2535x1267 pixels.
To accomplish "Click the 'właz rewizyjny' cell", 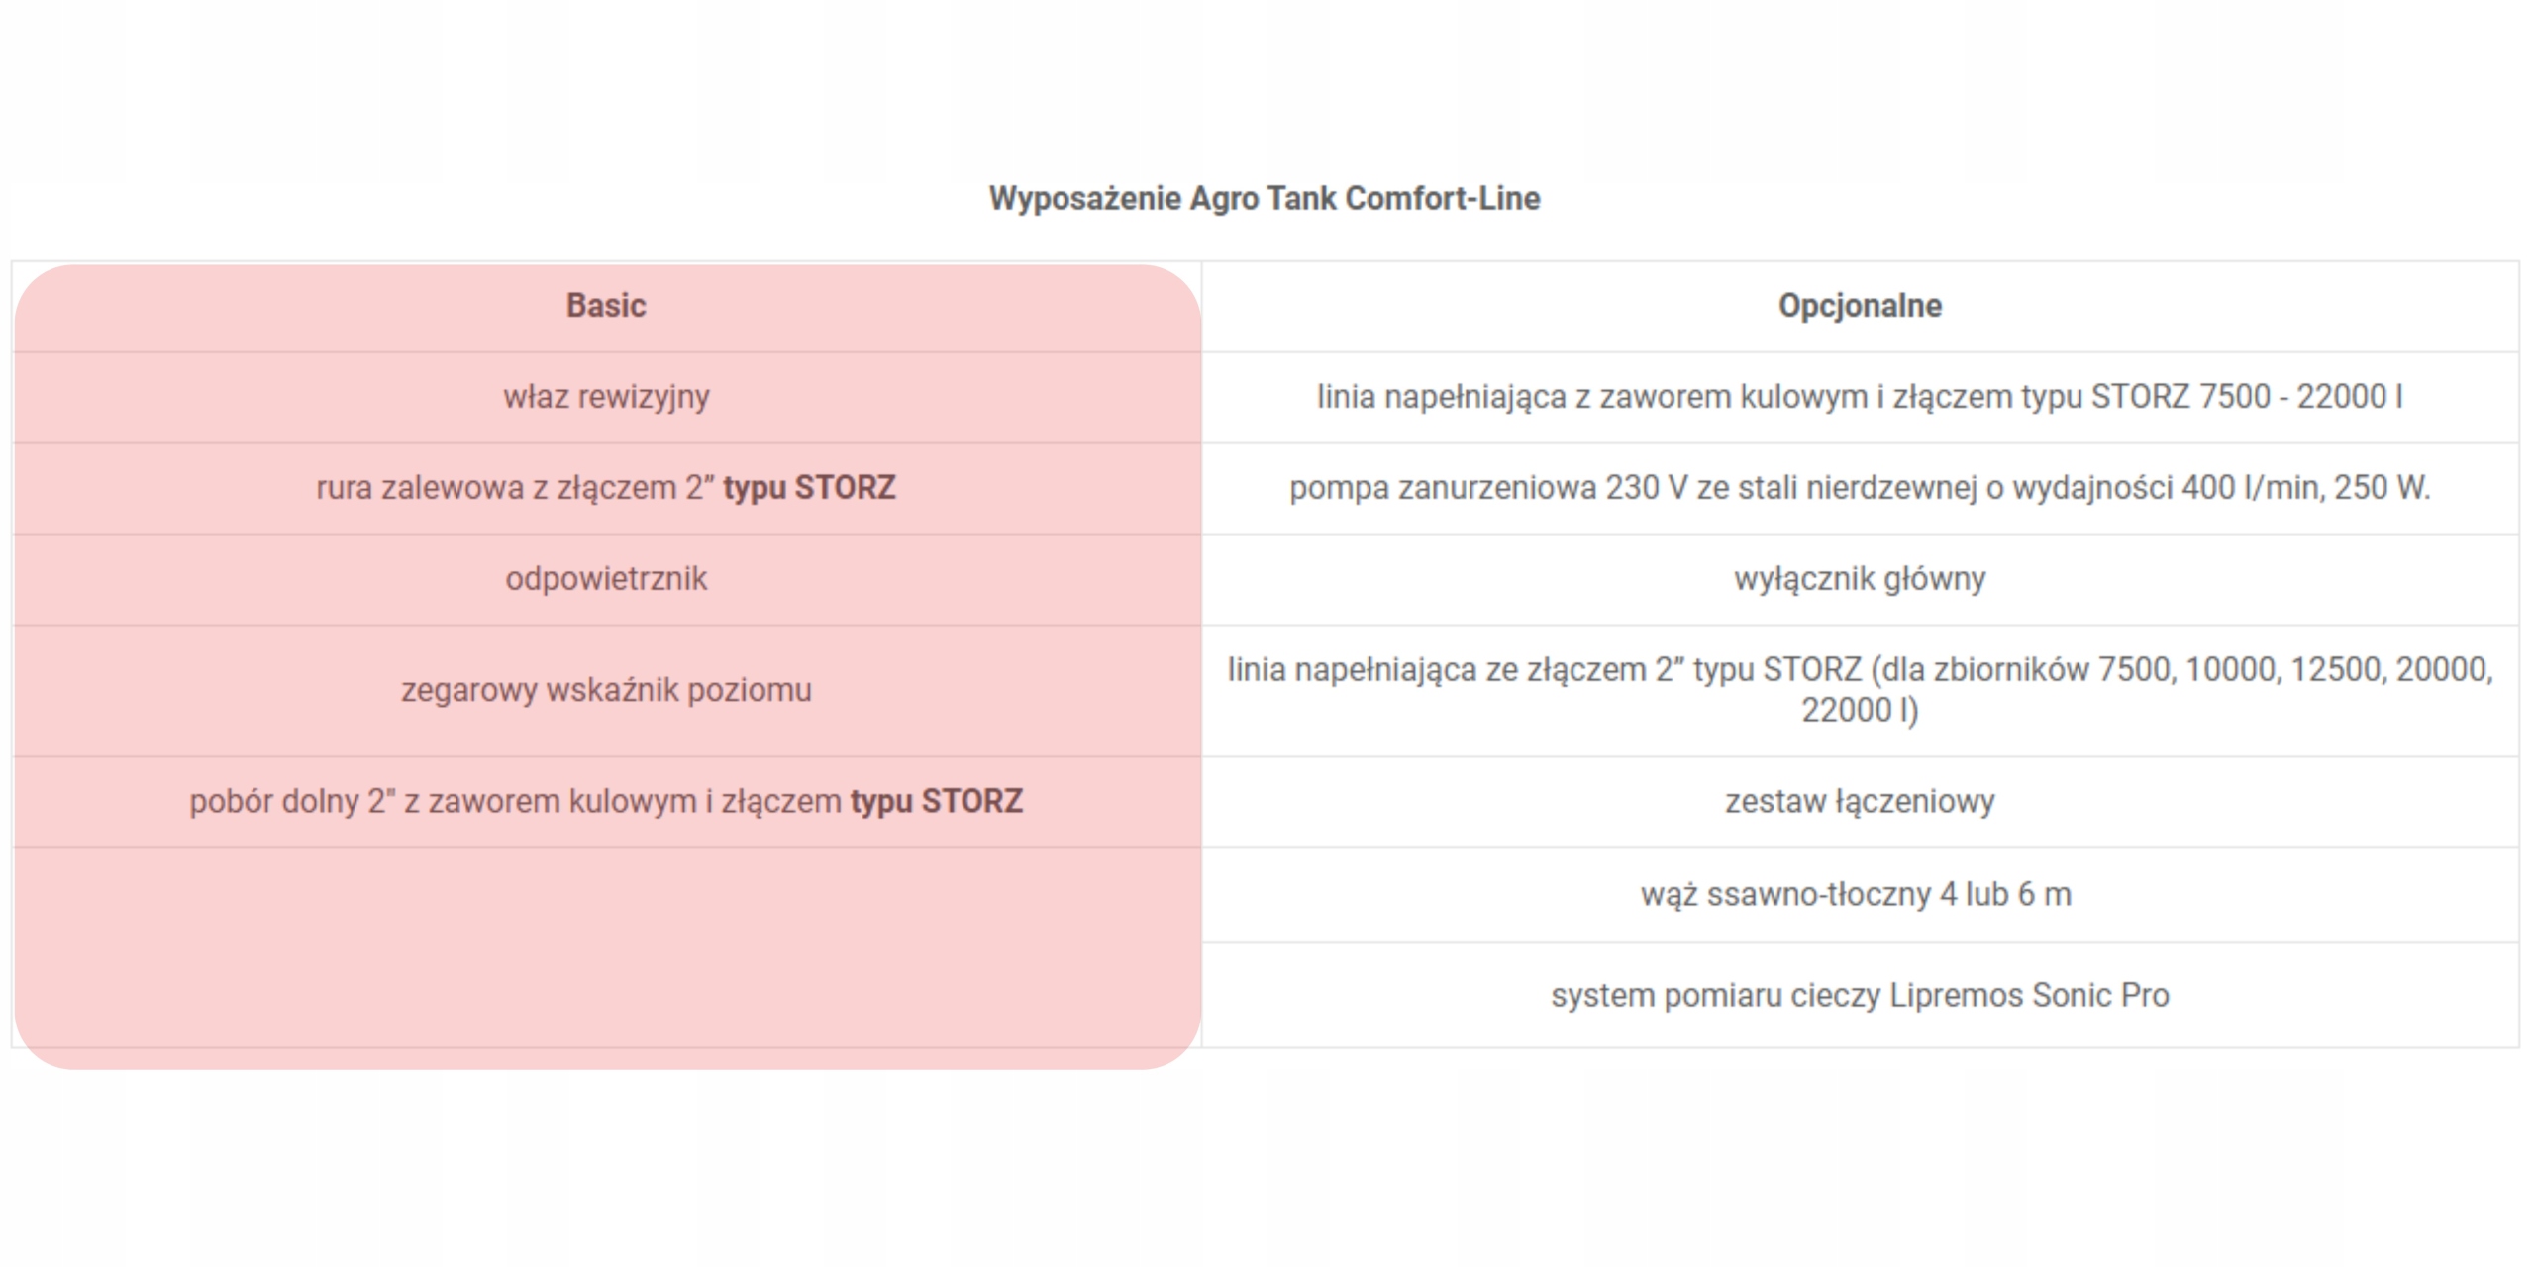I will click(606, 397).
